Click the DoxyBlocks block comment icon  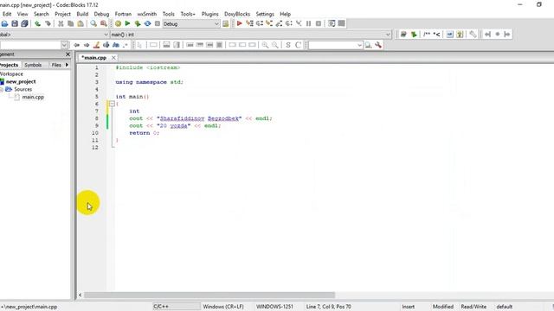427,35
